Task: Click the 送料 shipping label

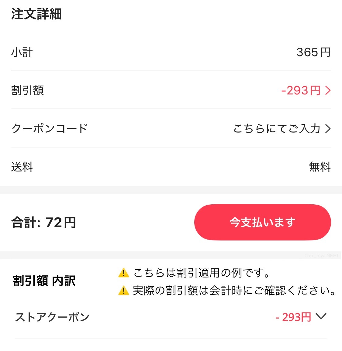Action: click(22, 167)
